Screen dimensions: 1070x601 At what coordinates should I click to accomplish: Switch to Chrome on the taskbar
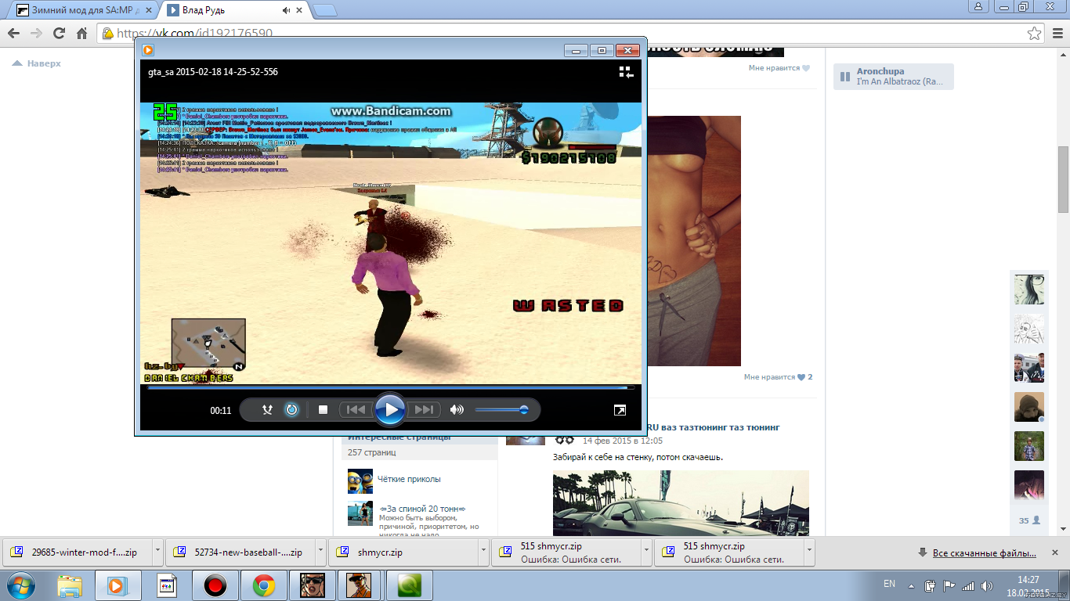coord(263,585)
